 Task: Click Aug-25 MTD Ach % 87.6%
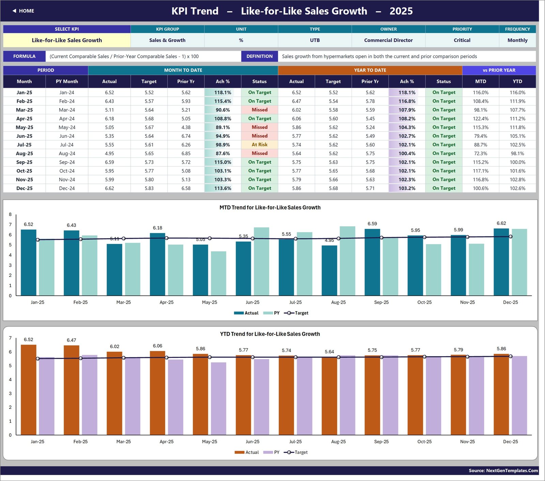pyautogui.click(x=223, y=153)
